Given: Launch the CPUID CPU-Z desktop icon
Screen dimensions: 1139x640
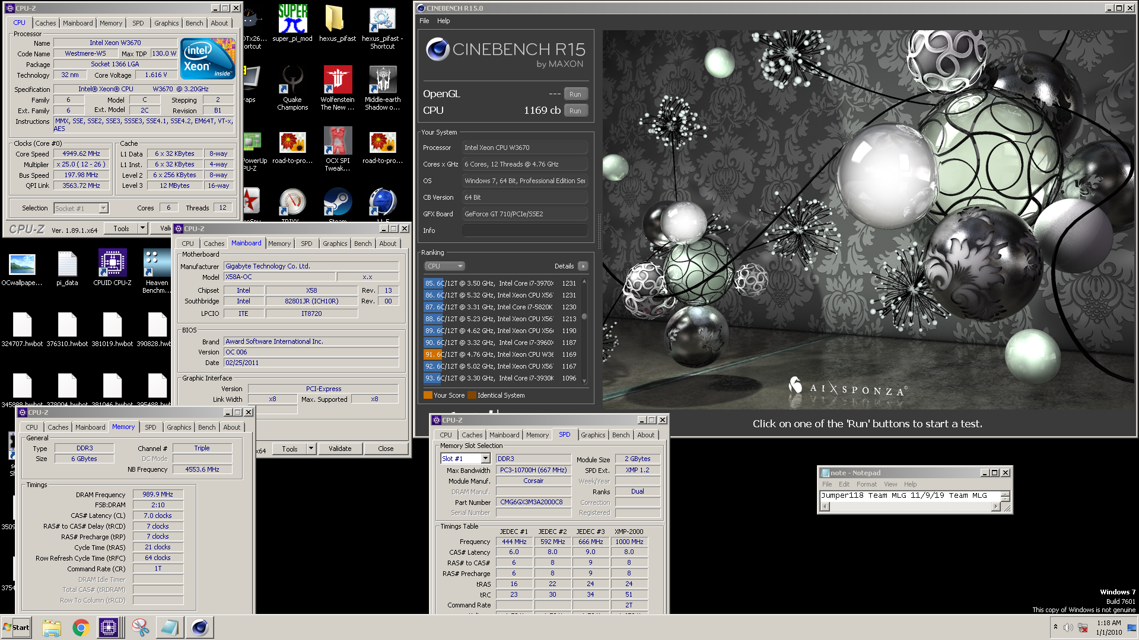Looking at the screenshot, I should pyautogui.click(x=112, y=268).
